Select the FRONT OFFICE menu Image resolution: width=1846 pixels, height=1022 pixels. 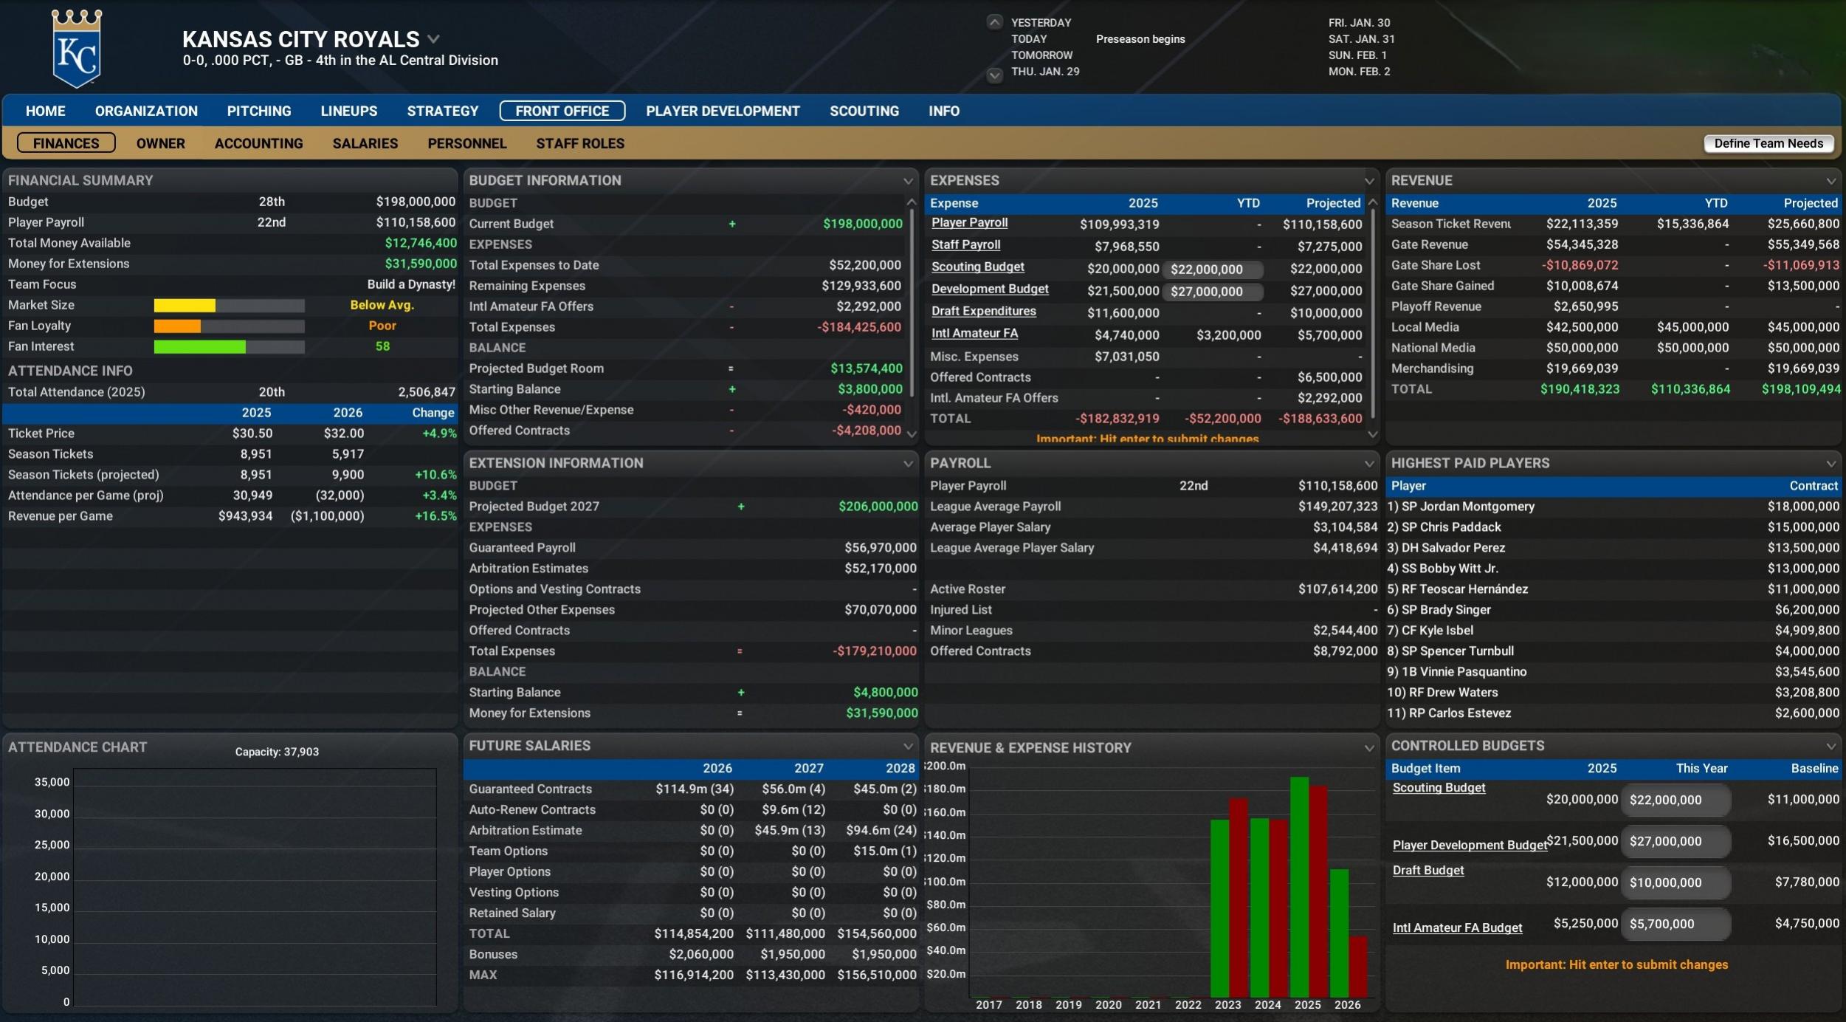point(562,111)
